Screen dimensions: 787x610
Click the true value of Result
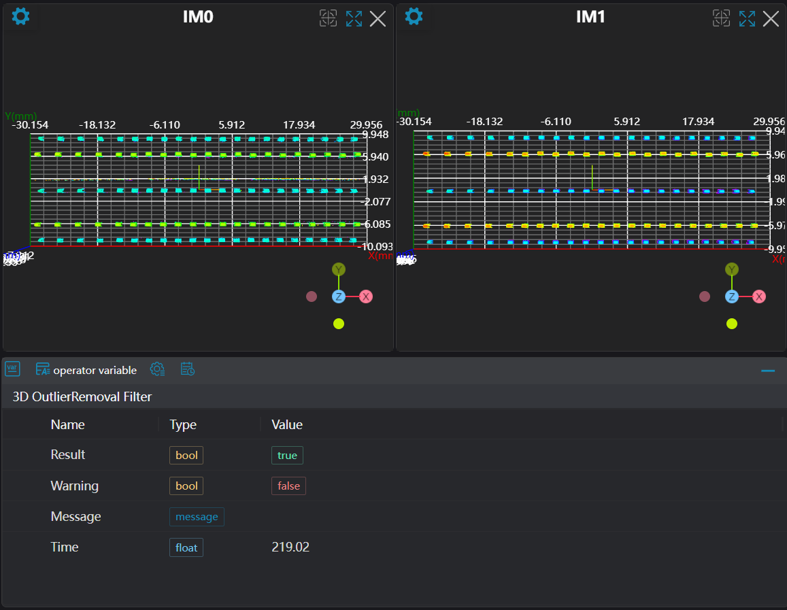pyautogui.click(x=287, y=455)
